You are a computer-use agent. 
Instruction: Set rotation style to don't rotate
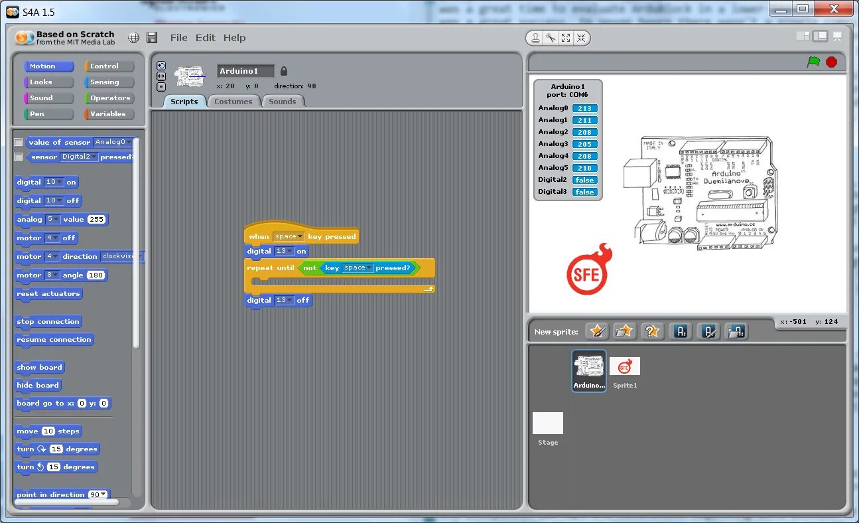pyautogui.click(x=161, y=87)
